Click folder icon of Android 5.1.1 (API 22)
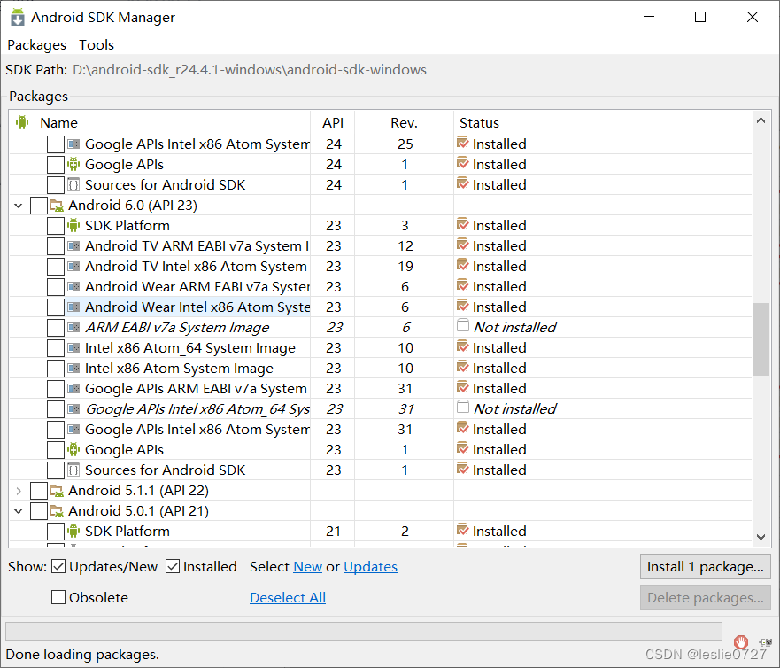 coord(57,490)
